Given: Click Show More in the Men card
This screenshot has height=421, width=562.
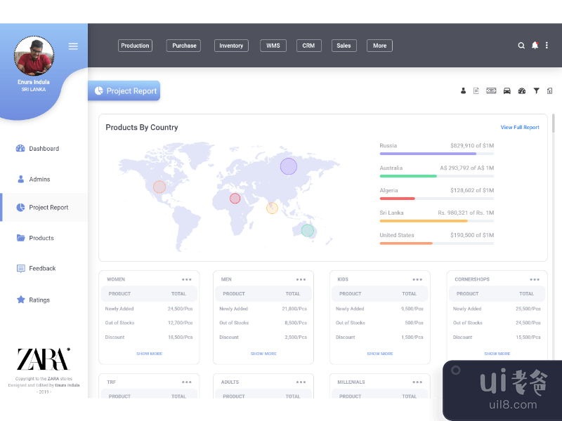Looking at the screenshot, I should (x=263, y=354).
